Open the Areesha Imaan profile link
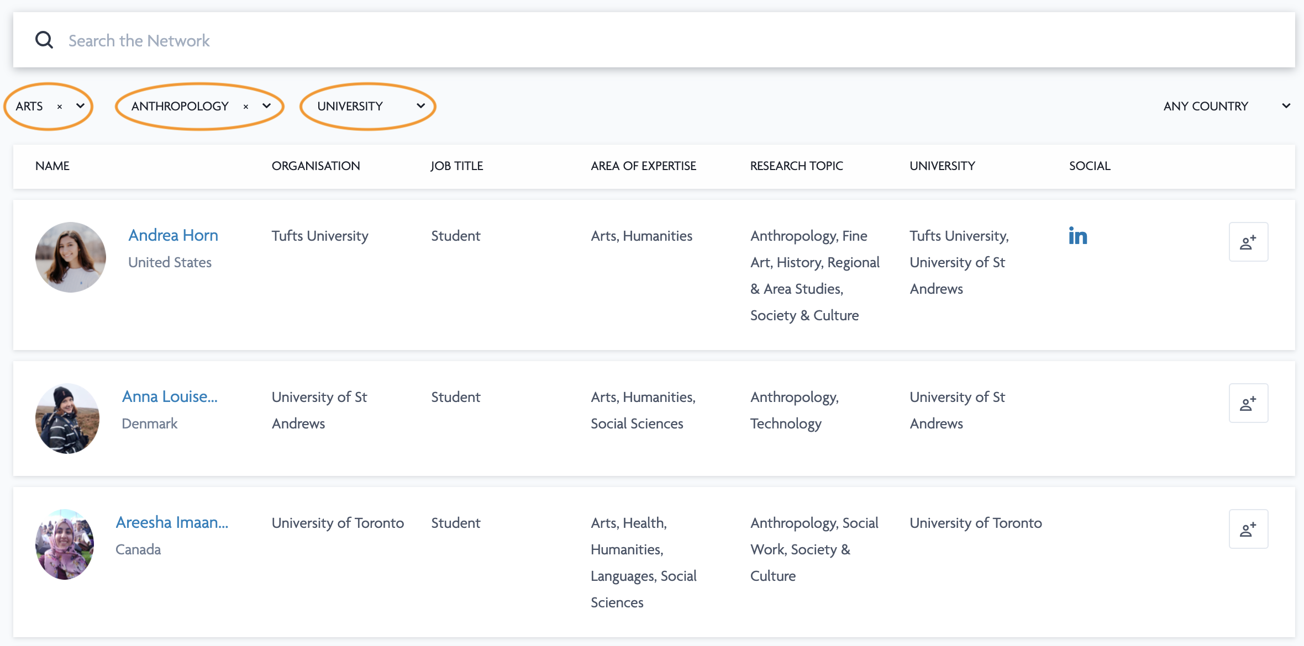1304x646 pixels. point(172,522)
